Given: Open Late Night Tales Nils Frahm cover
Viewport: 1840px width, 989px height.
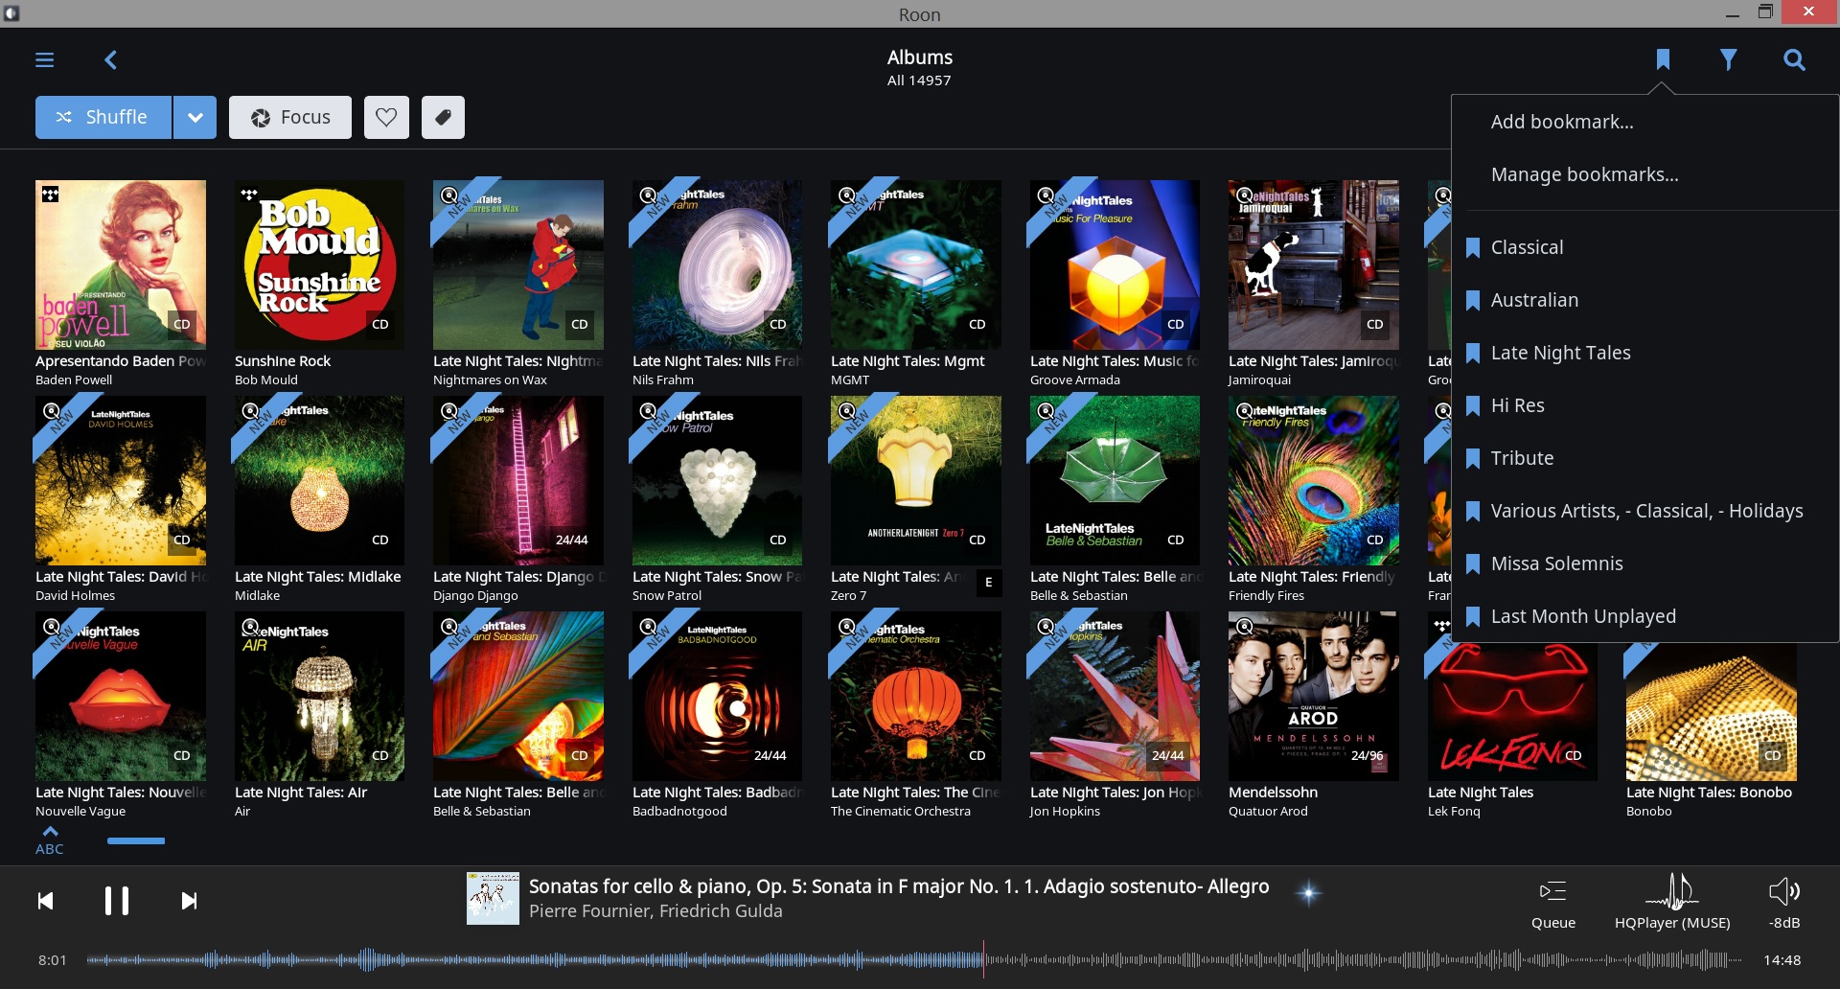Looking at the screenshot, I should click(717, 264).
